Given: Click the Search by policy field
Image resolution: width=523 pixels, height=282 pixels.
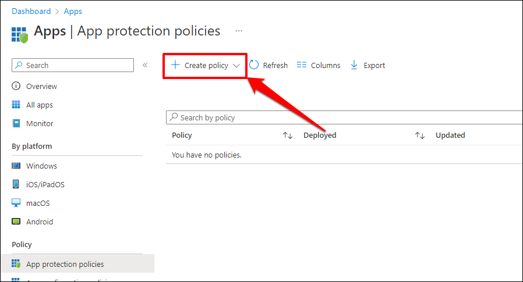Looking at the screenshot, I should point(344,117).
